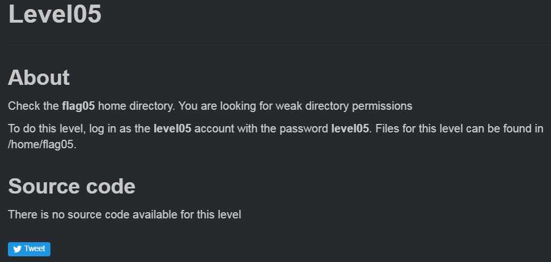
Task: Click 'You are looking for' text
Action: click(x=221, y=106)
